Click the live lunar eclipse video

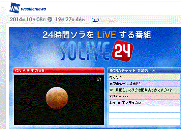[59, 100]
